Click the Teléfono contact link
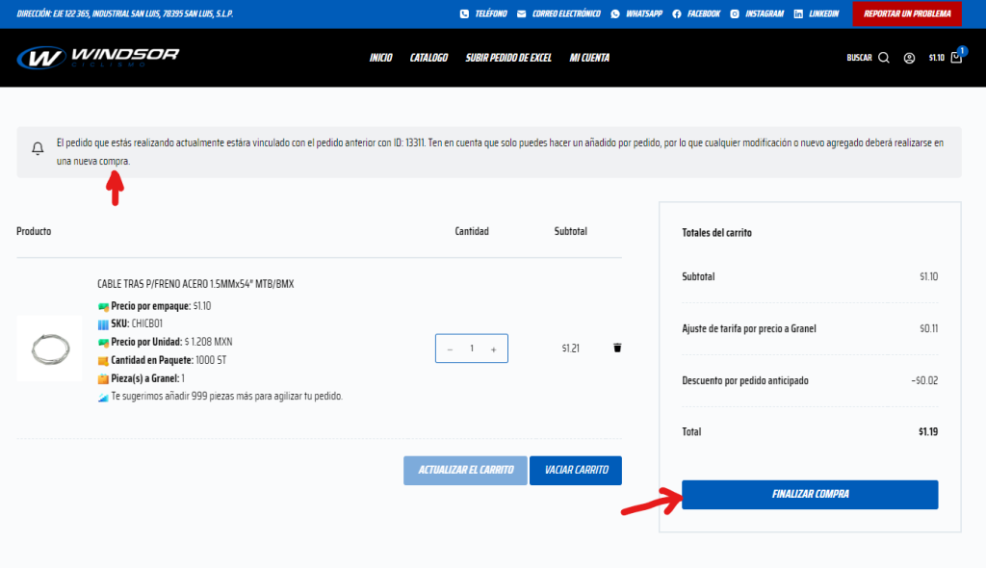Screen dimensions: 986x568 click(483, 13)
